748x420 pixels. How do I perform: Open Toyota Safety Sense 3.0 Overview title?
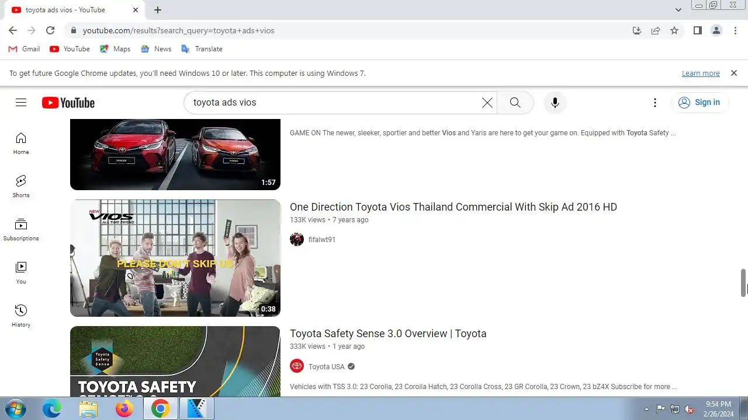click(x=388, y=334)
